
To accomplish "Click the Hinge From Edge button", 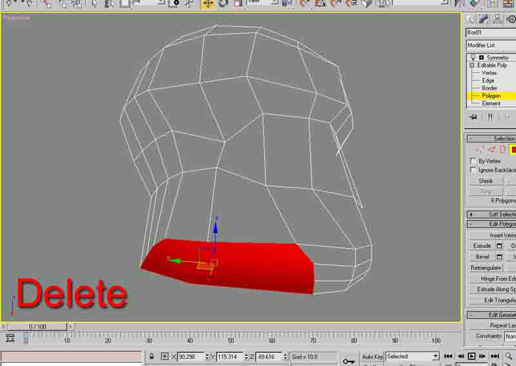I will (493, 278).
